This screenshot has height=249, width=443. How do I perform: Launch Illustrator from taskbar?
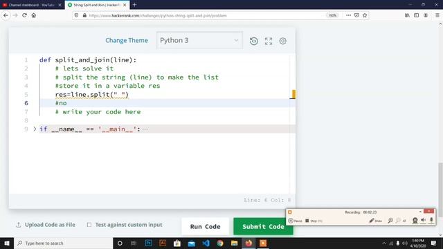[163, 243]
